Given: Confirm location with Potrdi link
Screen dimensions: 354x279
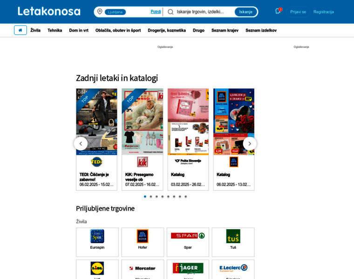Looking at the screenshot, I should pos(156,12).
